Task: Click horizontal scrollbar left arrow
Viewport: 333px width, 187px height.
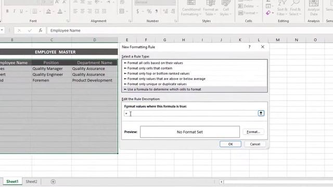Action: point(221,182)
